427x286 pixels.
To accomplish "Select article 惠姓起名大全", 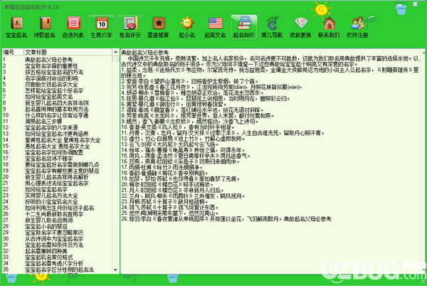I will tap(57, 146).
